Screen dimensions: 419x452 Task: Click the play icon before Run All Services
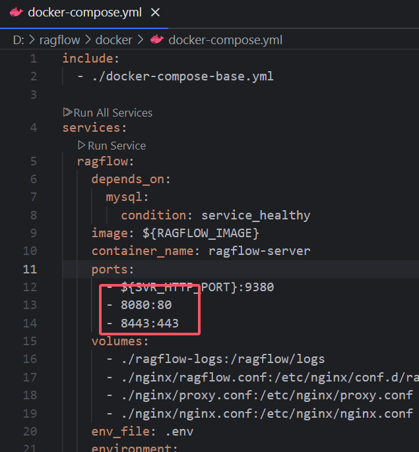[x=67, y=112]
